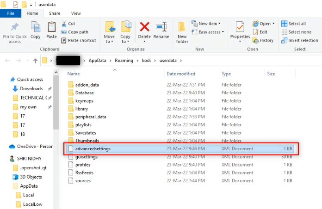Click the red Delete icon
322x209 pixels.
click(144, 27)
